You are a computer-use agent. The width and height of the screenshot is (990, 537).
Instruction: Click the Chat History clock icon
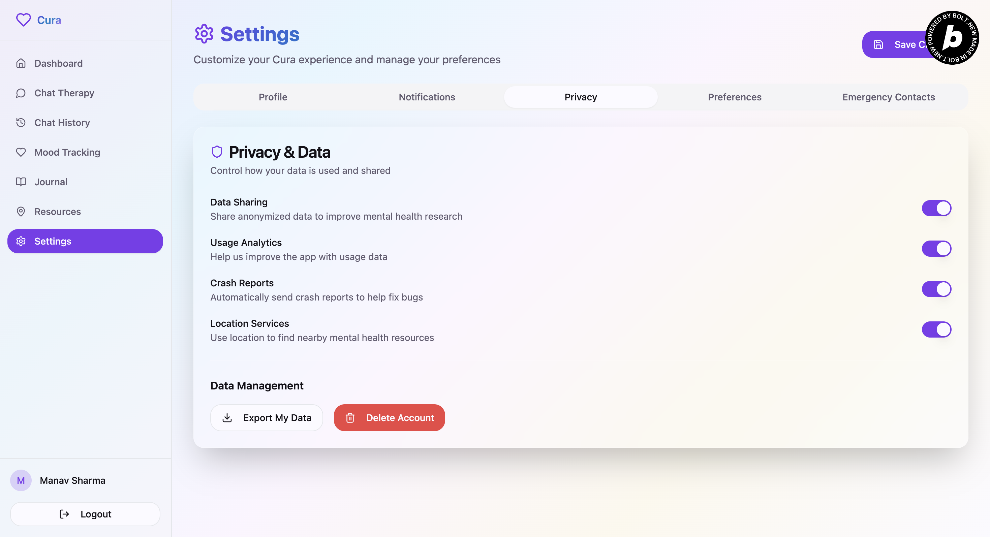[21, 123]
